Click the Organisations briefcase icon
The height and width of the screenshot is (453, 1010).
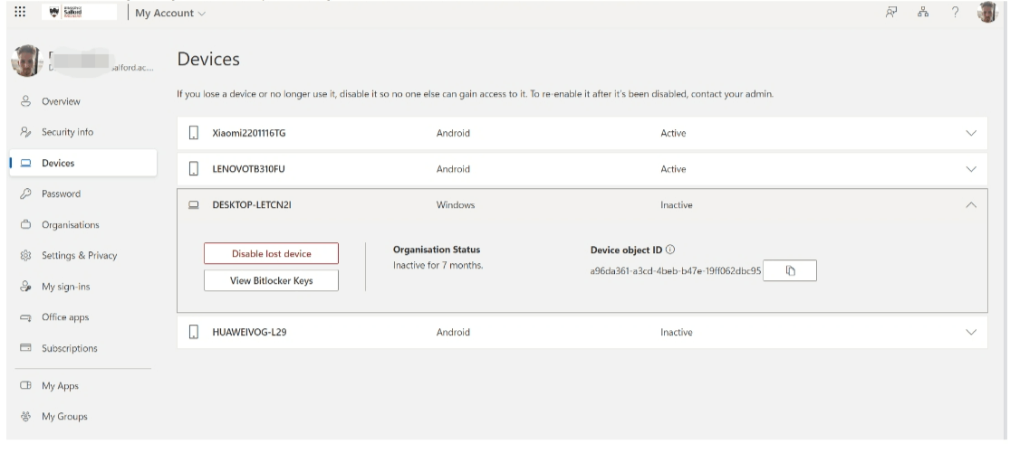(25, 225)
